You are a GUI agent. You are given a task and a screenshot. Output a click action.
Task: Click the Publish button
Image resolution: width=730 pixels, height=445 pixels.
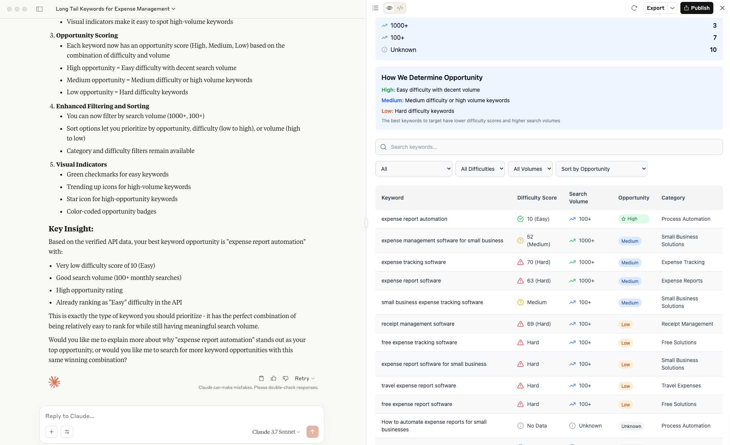(697, 8)
